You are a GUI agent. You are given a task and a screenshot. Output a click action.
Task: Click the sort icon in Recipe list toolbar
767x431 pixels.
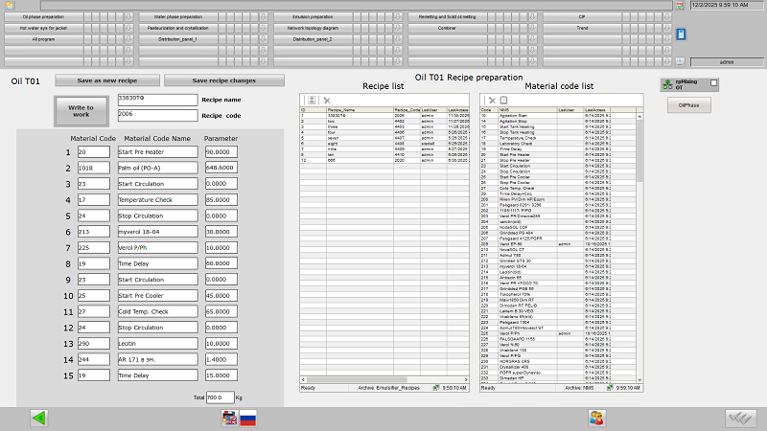tap(311, 100)
